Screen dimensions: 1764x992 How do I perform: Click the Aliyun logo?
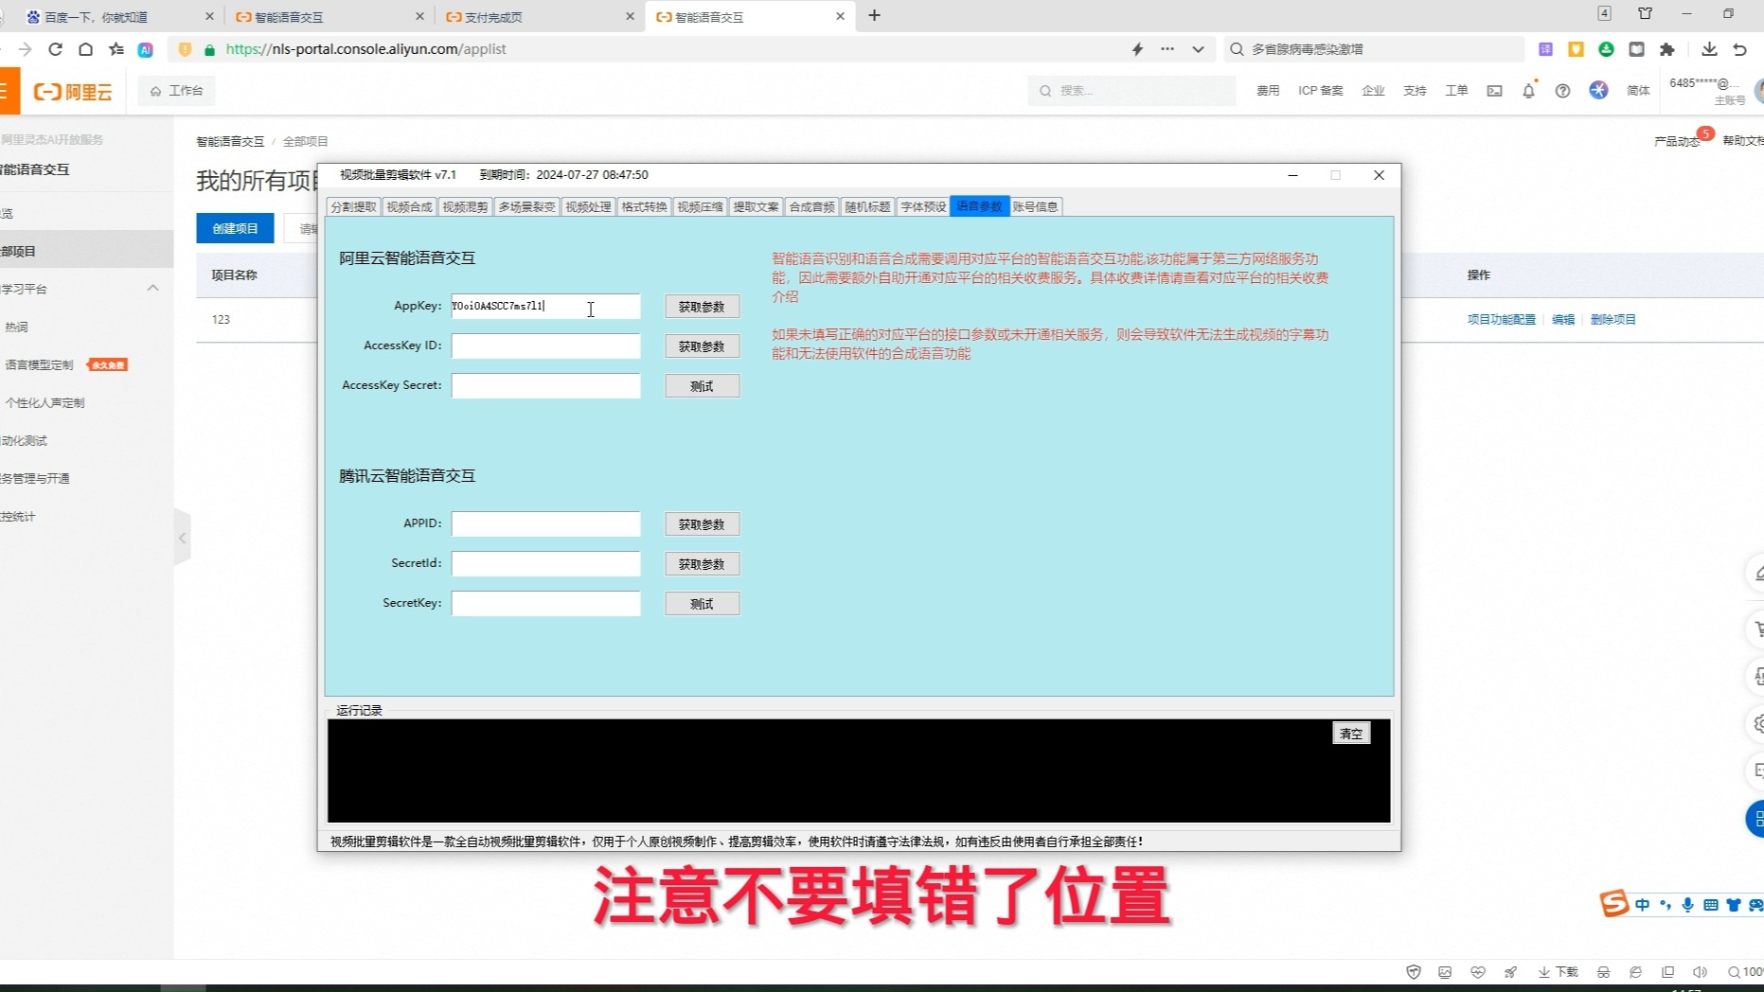tap(73, 91)
